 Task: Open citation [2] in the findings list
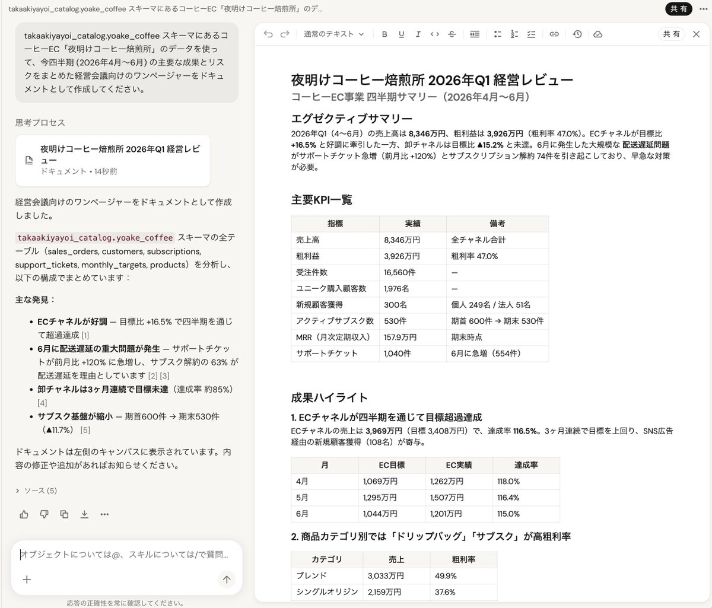(x=152, y=376)
